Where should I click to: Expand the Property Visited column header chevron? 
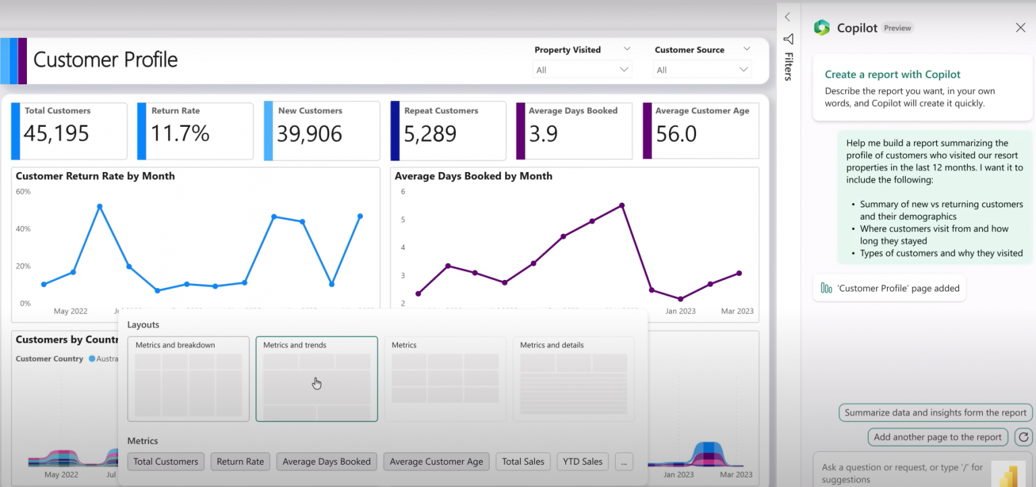click(627, 49)
